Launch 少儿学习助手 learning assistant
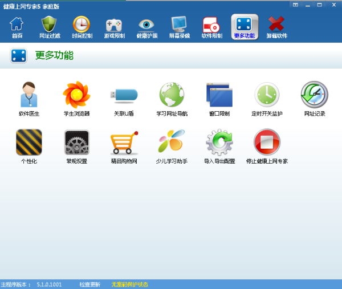Image resolution: width=342 pixels, height=289 pixels. coord(172,143)
